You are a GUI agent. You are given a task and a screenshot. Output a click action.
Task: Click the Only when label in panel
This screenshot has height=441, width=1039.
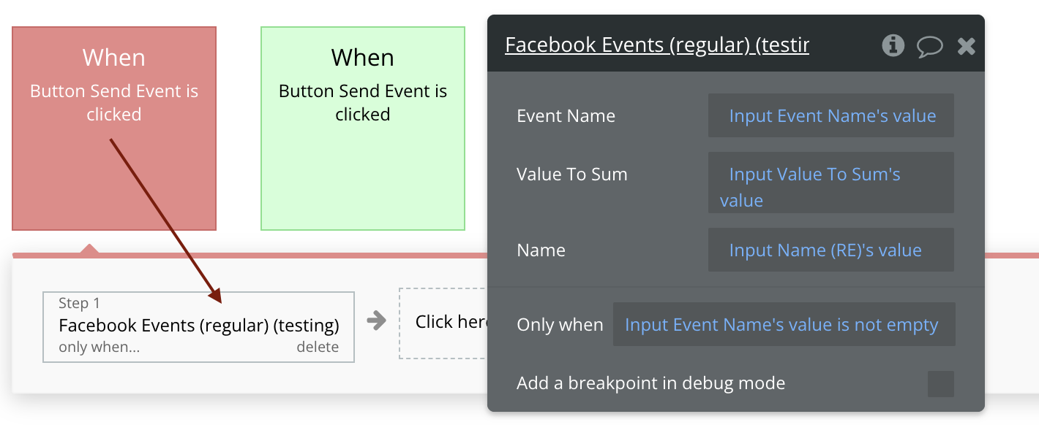tap(560, 324)
